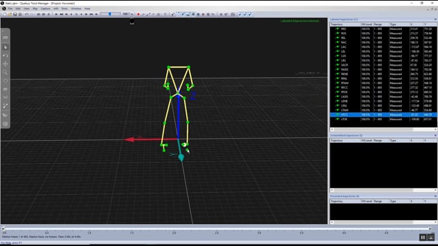Screen dimensions: 438x246
Task: Select the RASIS trajectory row
Action: pos(383,70)
